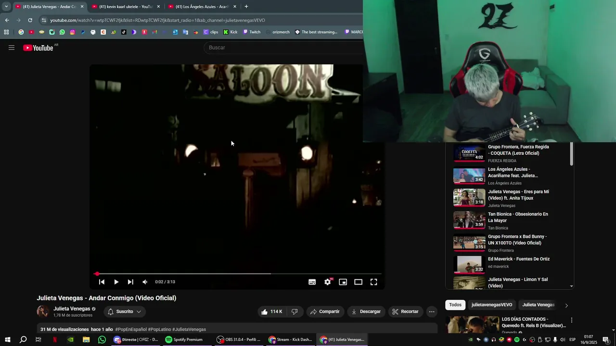The height and width of the screenshot is (346, 616).
Task: Toggle subtitles on the video player
Action: point(312,282)
